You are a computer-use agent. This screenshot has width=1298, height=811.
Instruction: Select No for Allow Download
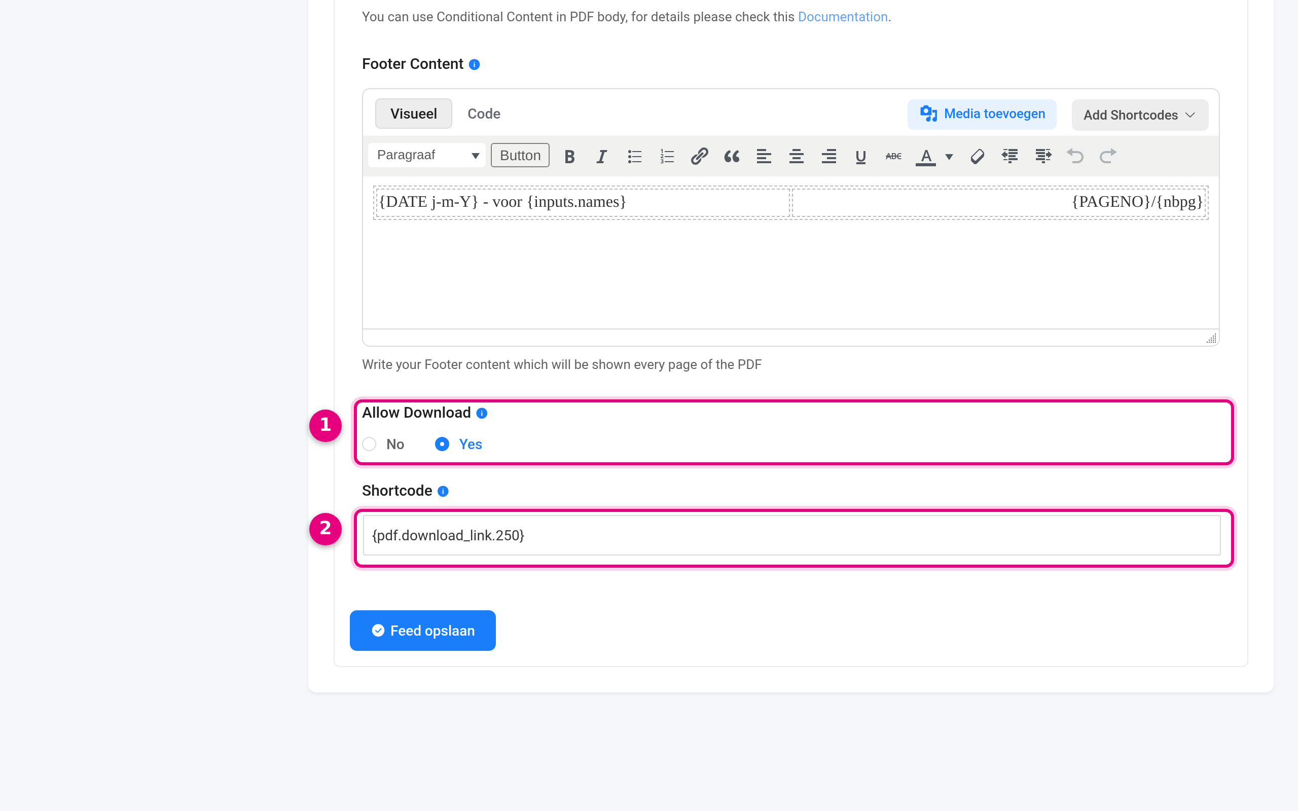(369, 444)
